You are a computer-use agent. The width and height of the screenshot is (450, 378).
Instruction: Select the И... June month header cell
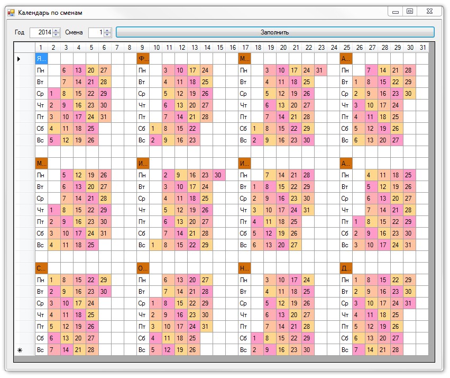point(143,164)
